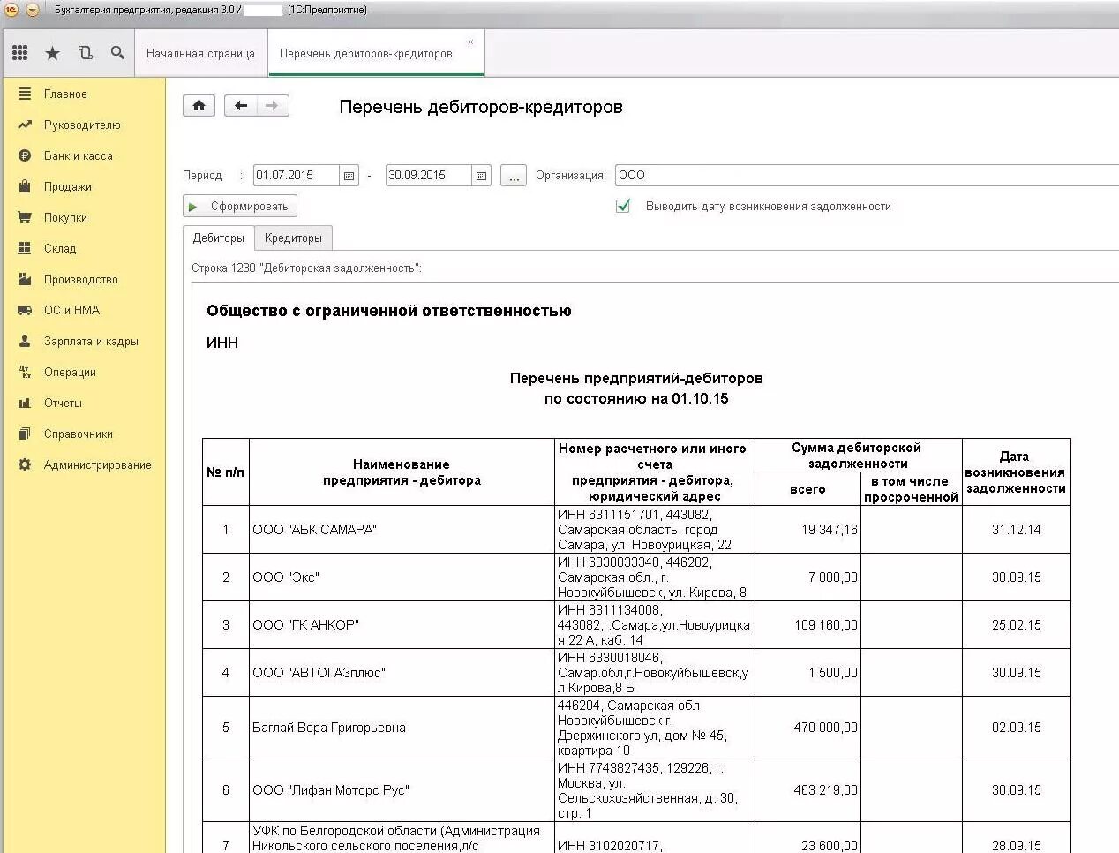
Task: Toggle Выводить дату возникновения задолженности checkbox
Action: tap(623, 206)
